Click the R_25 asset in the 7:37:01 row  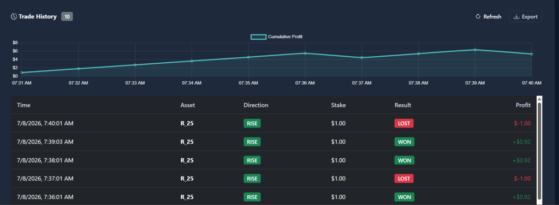click(187, 179)
